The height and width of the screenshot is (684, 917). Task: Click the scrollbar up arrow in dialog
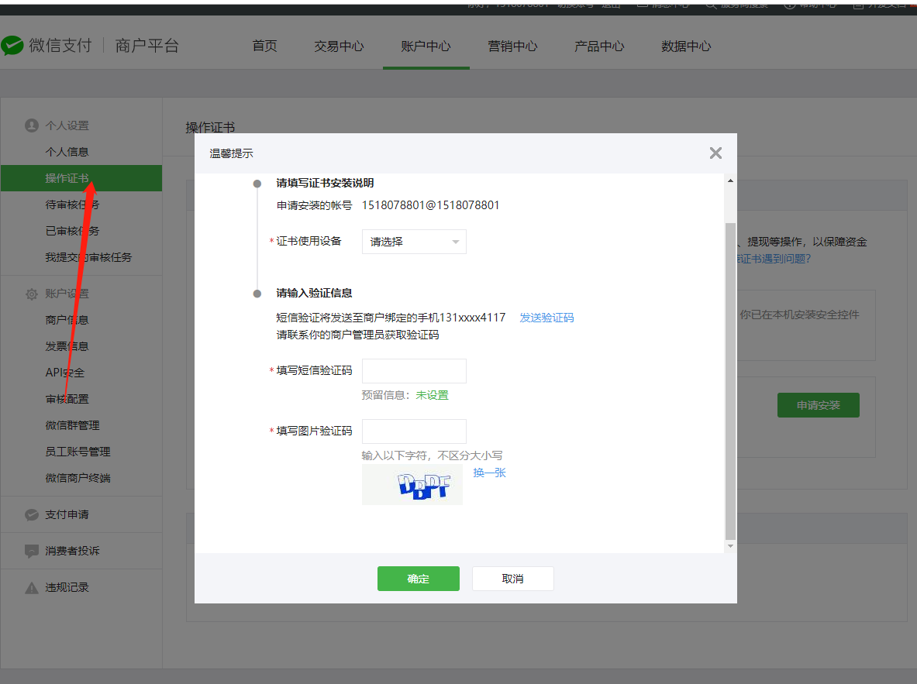click(x=729, y=180)
